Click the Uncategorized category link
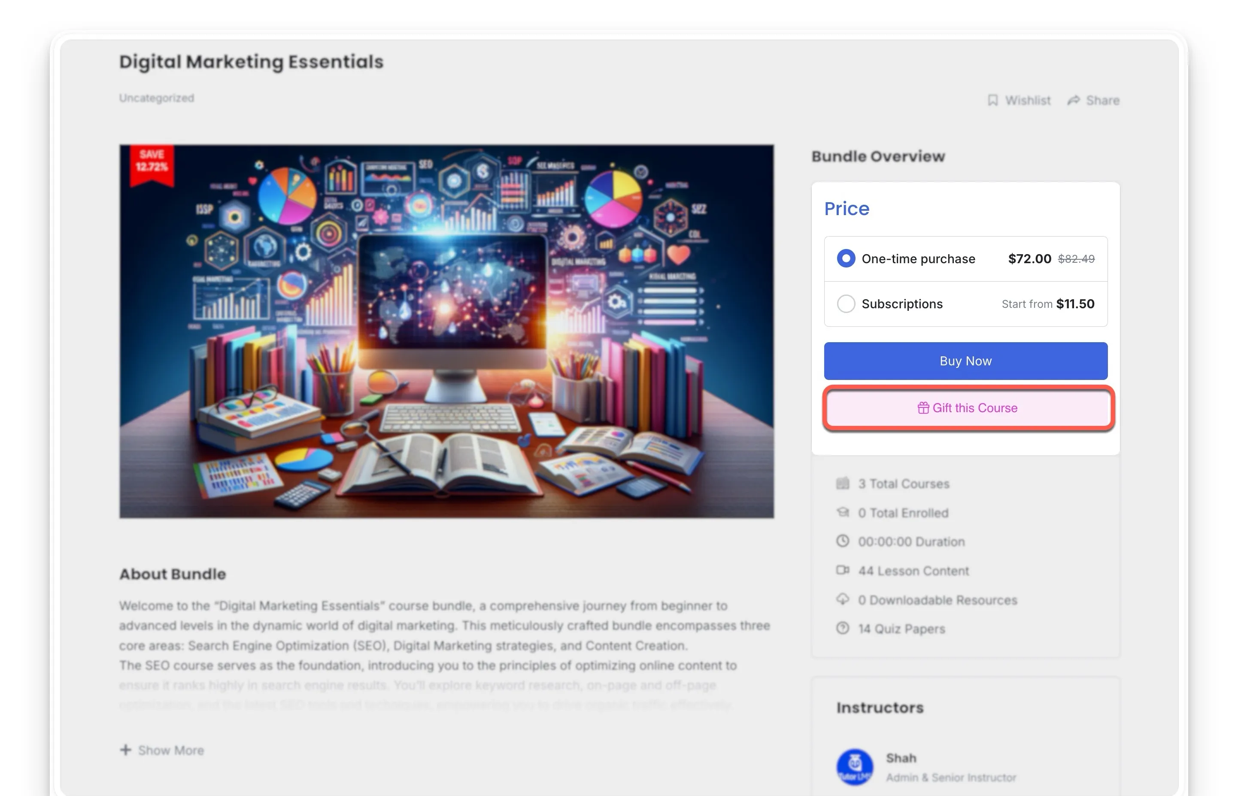Screen dimensions: 1238x796 pos(157,98)
